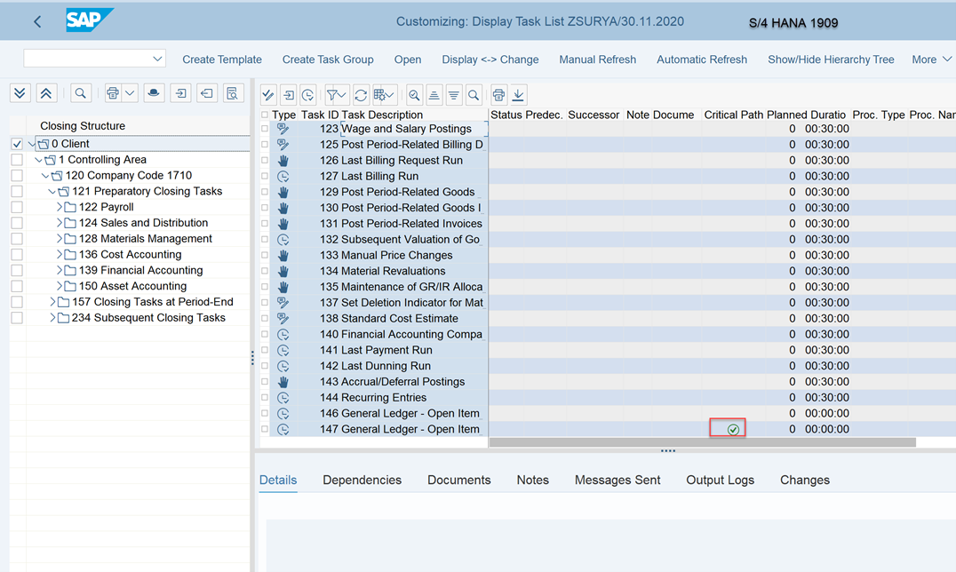Click the Create Task Group button
The height and width of the screenshot is (572, 956).
(327, 60)
